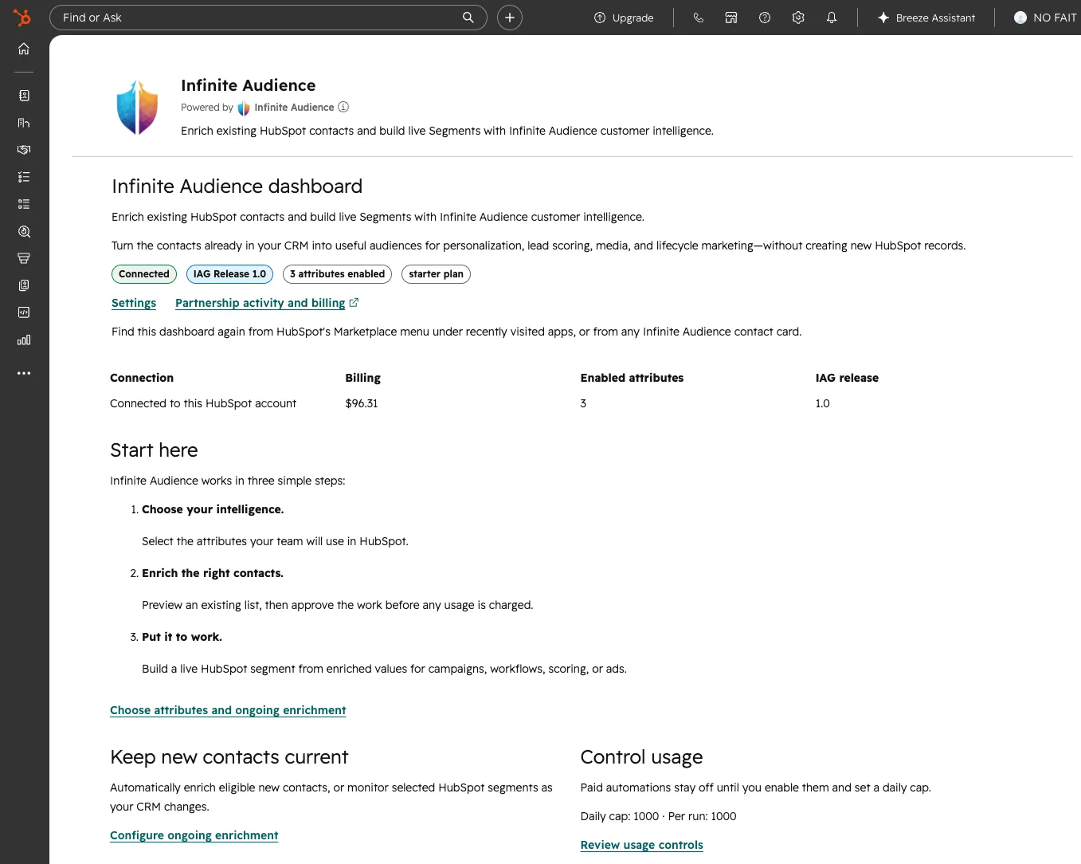Click the starter plan badge

click(x=436, y=274)
